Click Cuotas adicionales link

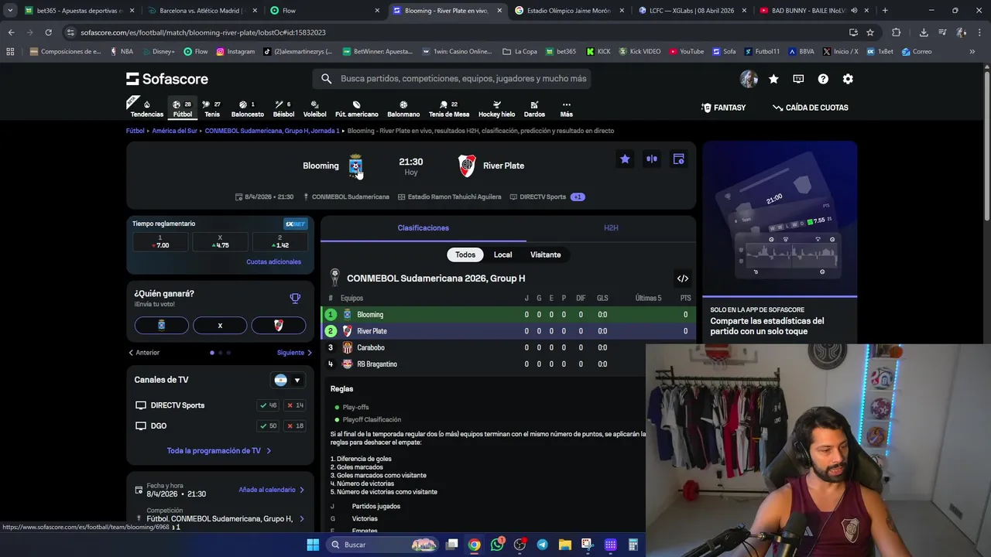pyautogui.click(x=273, y=261)
